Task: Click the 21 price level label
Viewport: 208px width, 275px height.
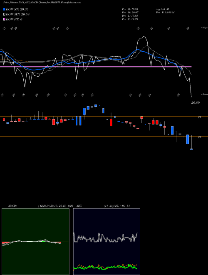Action: 199,117
